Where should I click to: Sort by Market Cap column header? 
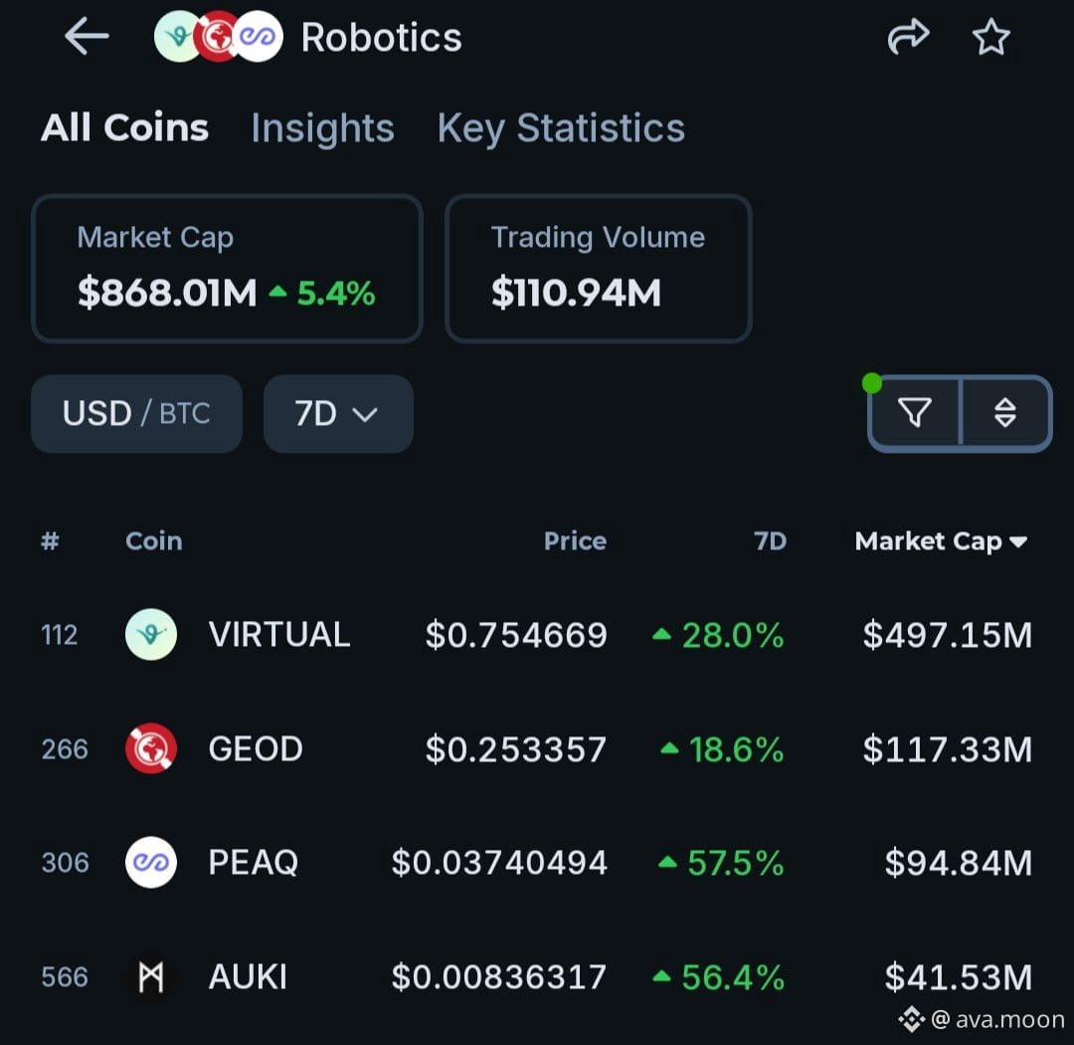(x=941, y=541)
